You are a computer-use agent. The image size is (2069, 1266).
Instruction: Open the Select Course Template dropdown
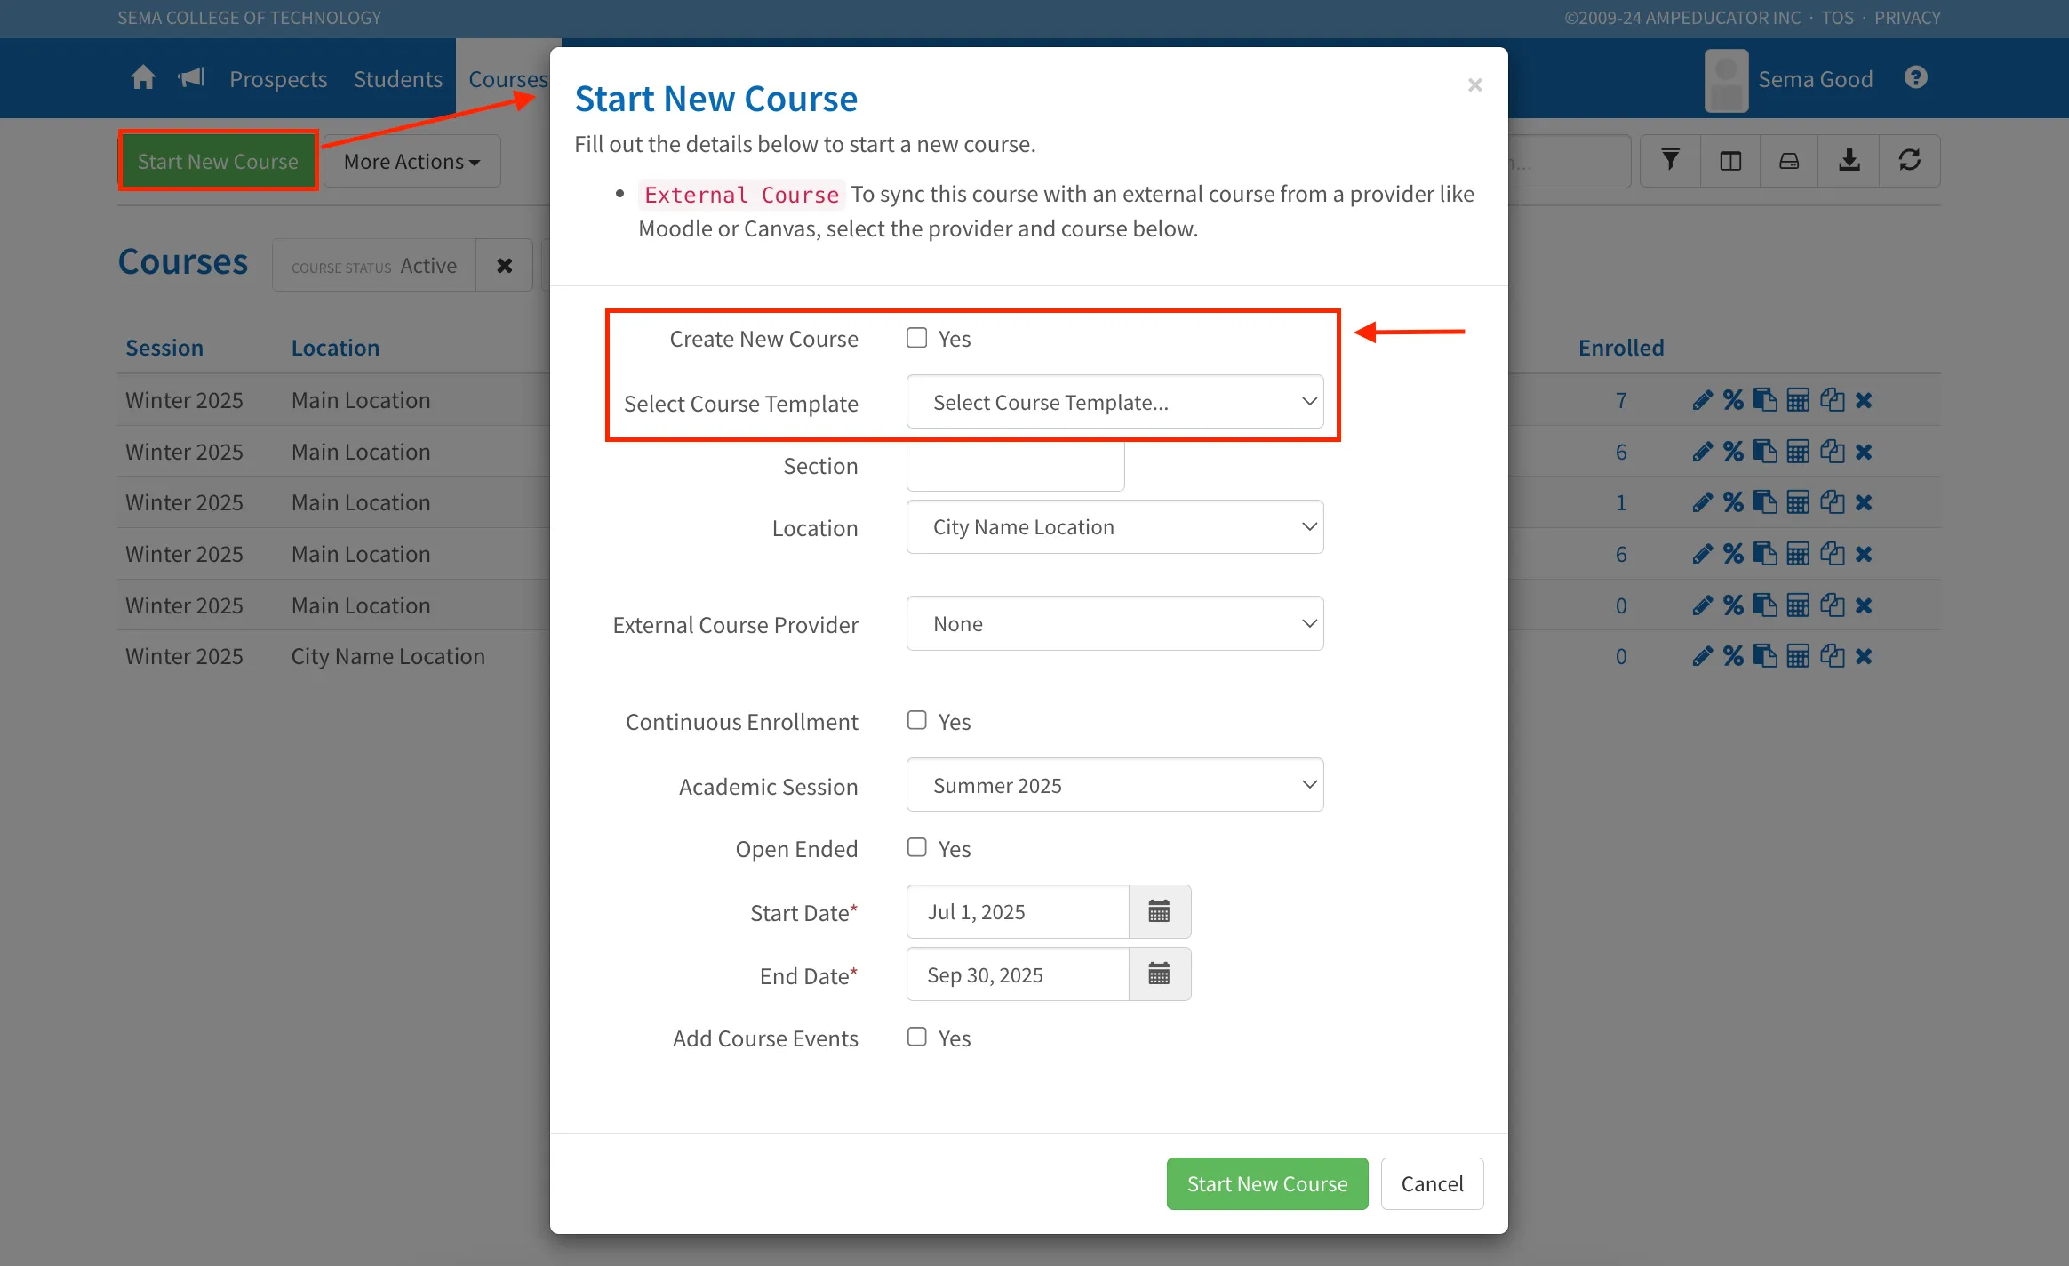1114,402
